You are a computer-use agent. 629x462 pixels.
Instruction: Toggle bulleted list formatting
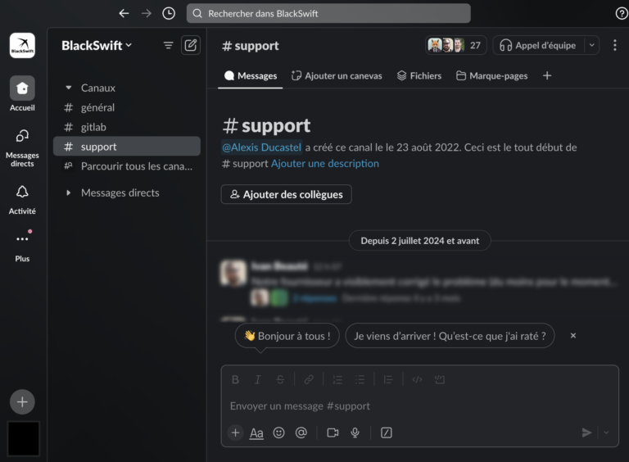coord(360,379)
